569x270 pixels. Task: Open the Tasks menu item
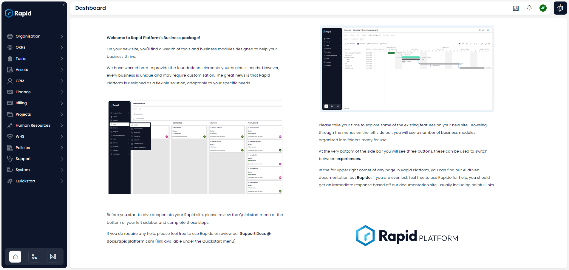34,59
